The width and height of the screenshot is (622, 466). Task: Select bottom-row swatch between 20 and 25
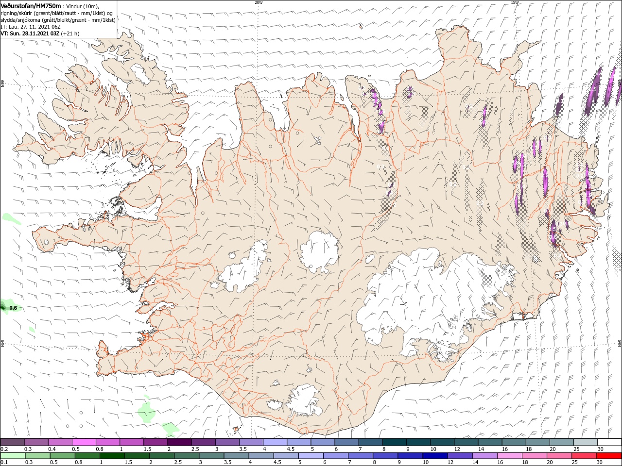559,456
